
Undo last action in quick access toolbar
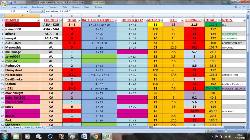click(x=15, y=2)
